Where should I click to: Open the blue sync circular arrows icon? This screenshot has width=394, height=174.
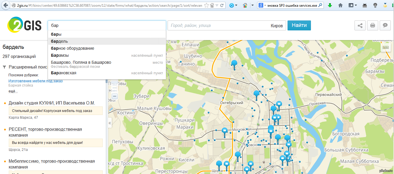(x=232, y=5)
